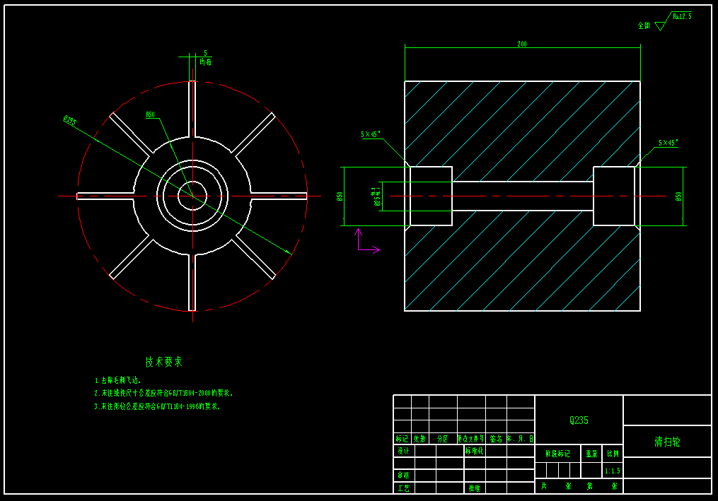Click the small center circle of the wheel
The height and width of the screenshot is (501, 718).
coord(192,196)
